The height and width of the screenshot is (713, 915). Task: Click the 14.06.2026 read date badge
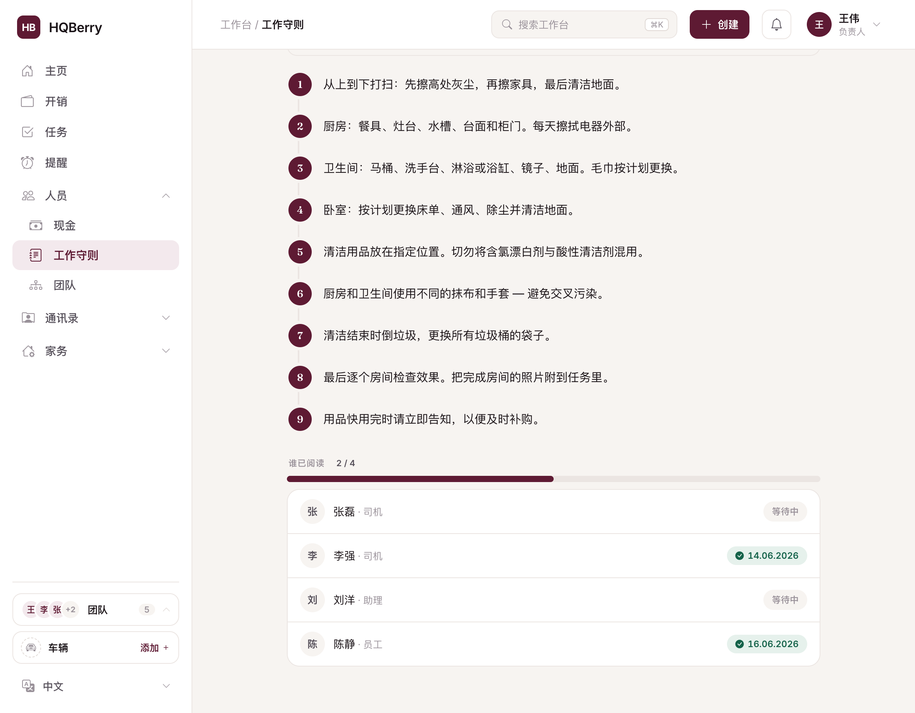click(x=767, y=556)
